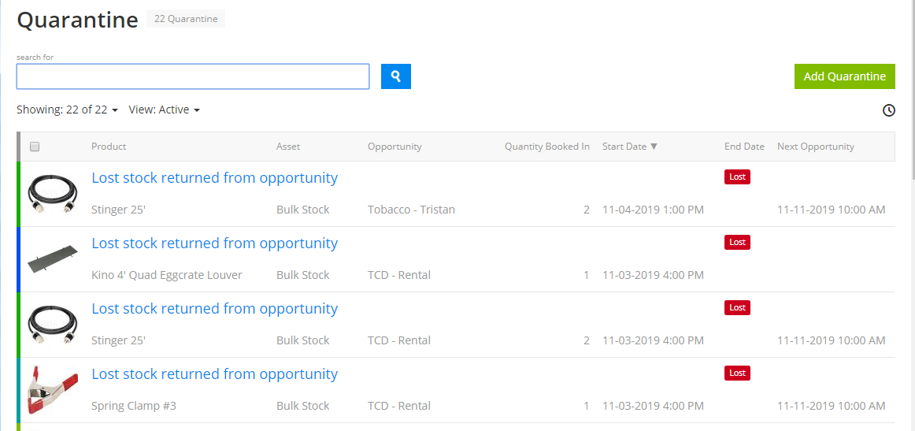
Task: Toggle the select-all checkbox in table header
Action: (35, 147)
